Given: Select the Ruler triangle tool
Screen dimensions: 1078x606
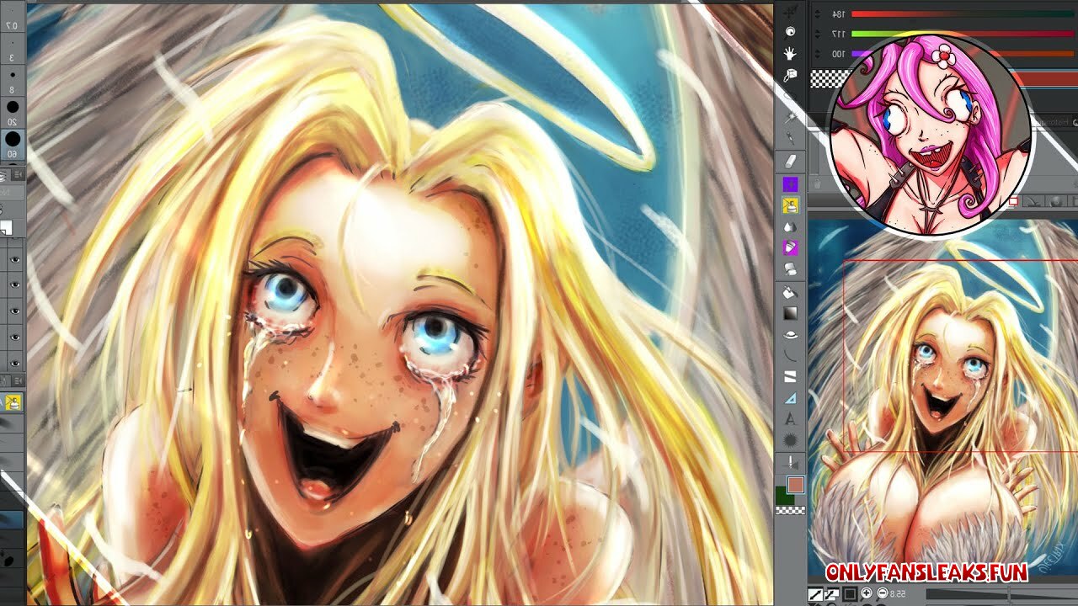Looking at the screenshot, I should (x=790, y=397).
